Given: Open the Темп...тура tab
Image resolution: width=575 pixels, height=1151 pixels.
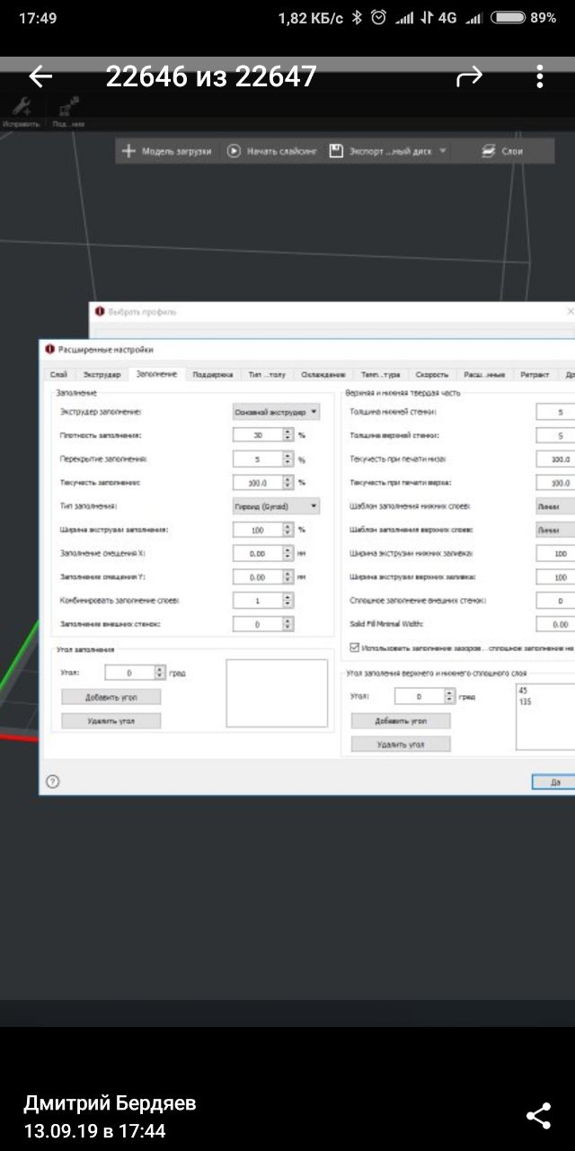Looking at the screenshot, I should click(380, 374).
